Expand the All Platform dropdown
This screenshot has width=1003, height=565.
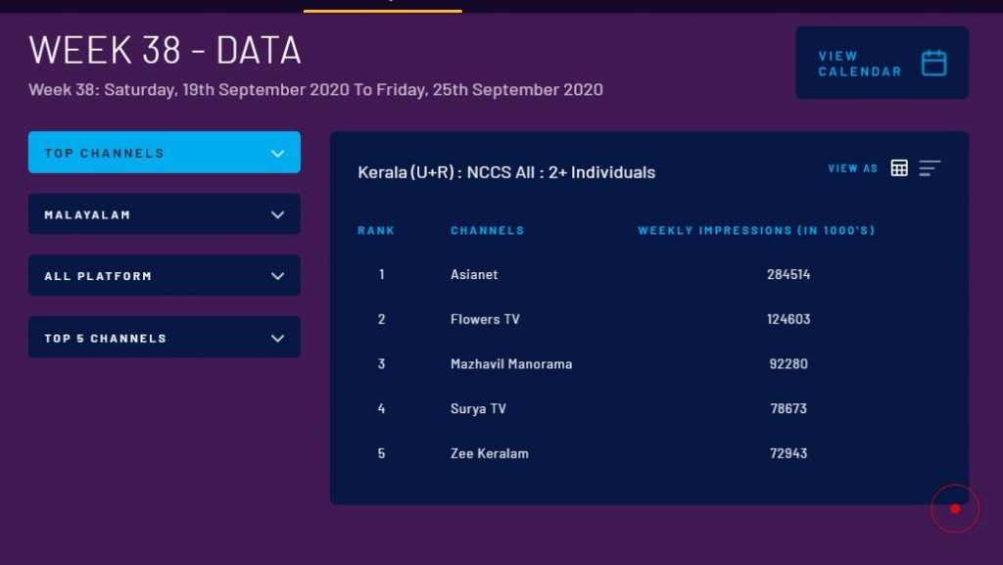165,276
